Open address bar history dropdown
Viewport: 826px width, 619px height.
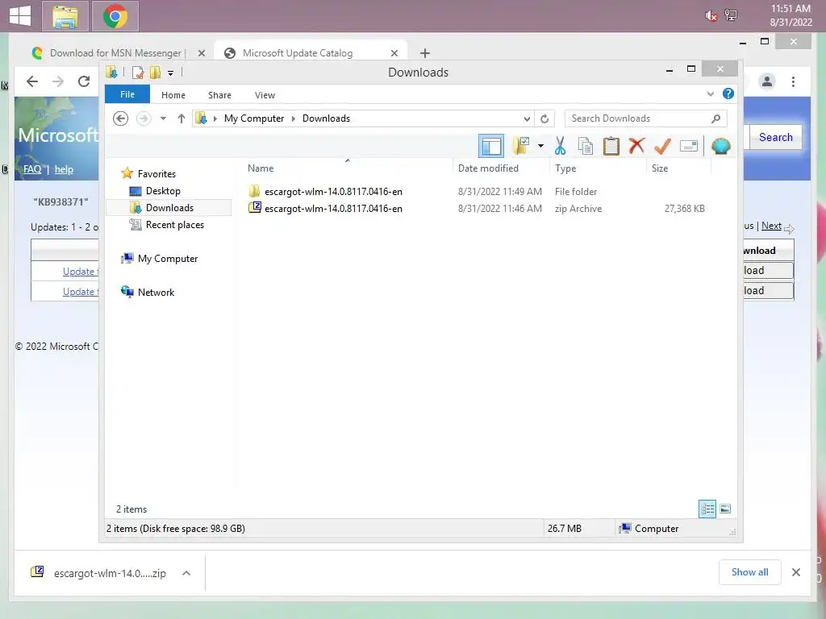527,118
